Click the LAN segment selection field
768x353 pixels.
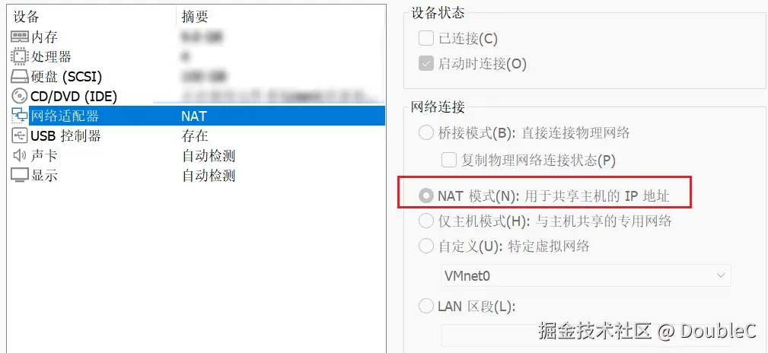click(x=586, y=335)
